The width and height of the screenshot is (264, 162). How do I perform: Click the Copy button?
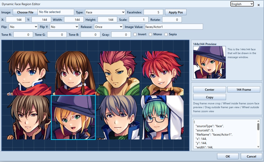209,97
